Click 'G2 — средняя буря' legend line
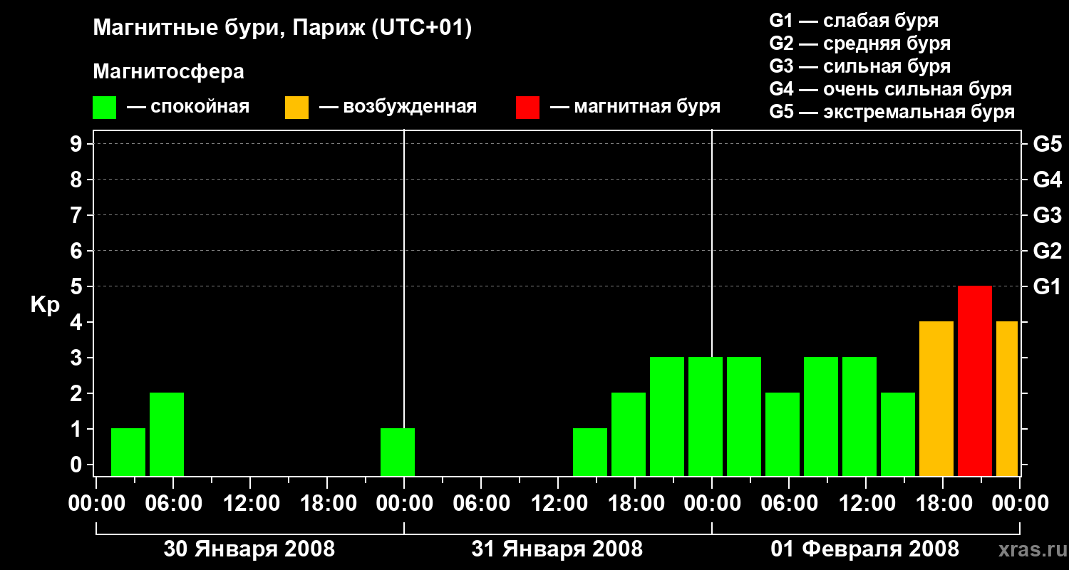The height and width of the screenshot is (570, 1069). point(859,43)
